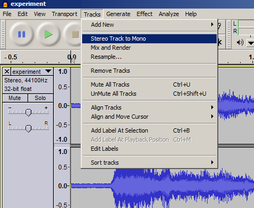Screen dimensions: 254x208
Task: Open the View menu
Action: [39, 14]
